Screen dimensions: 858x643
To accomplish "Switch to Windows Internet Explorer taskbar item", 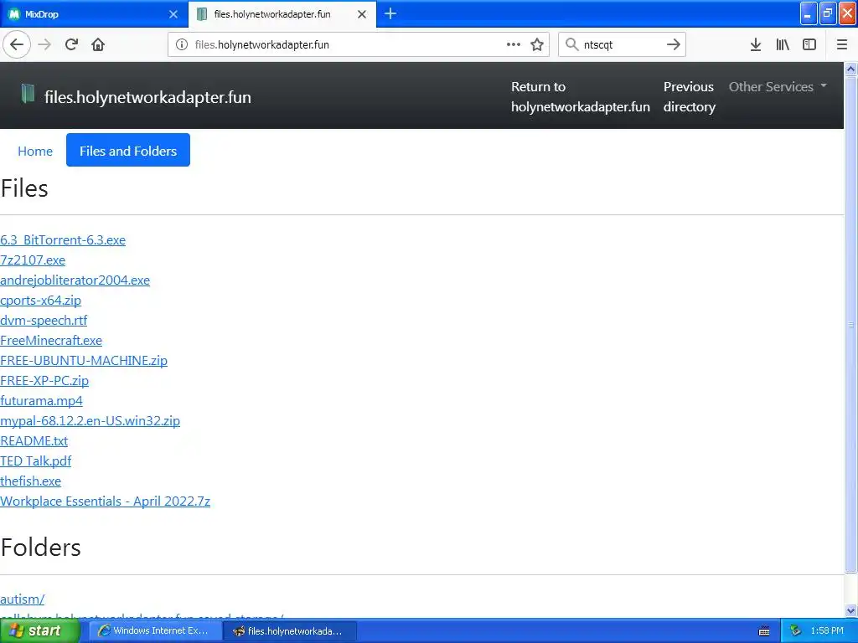I will [154, 631].
